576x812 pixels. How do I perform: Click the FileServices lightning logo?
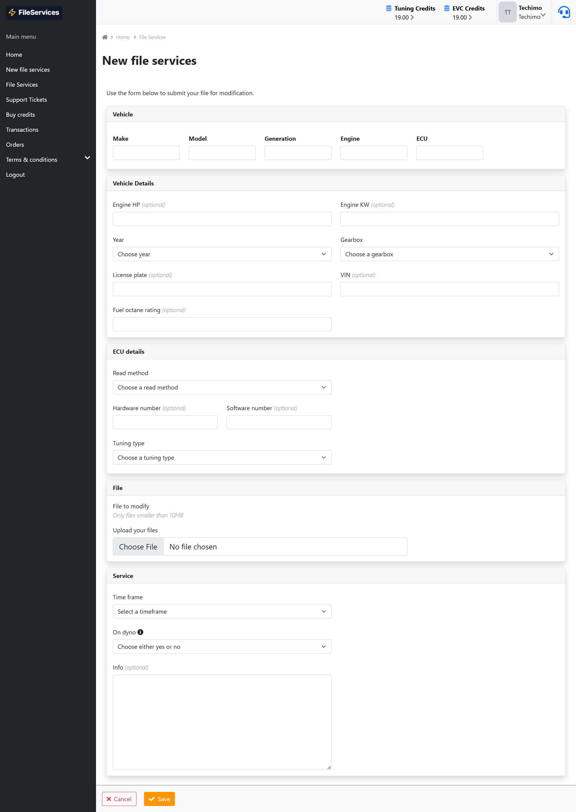point(34,12)
